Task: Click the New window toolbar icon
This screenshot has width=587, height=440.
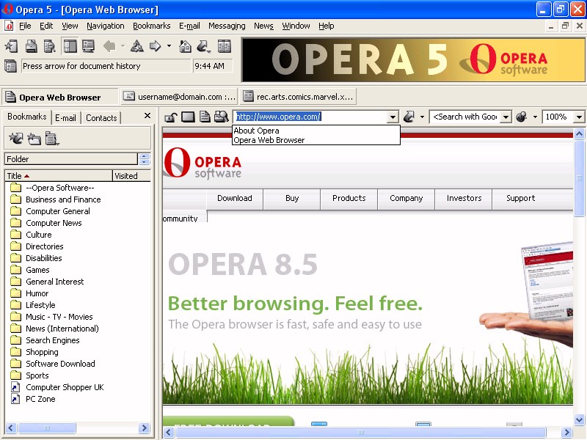Action: [11, 46]
